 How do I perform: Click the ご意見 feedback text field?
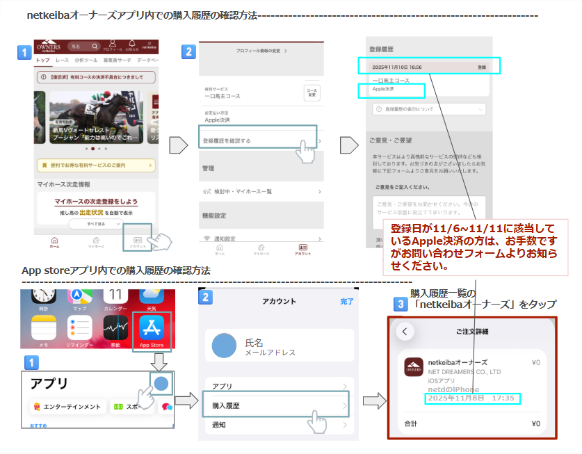(428, 207)
